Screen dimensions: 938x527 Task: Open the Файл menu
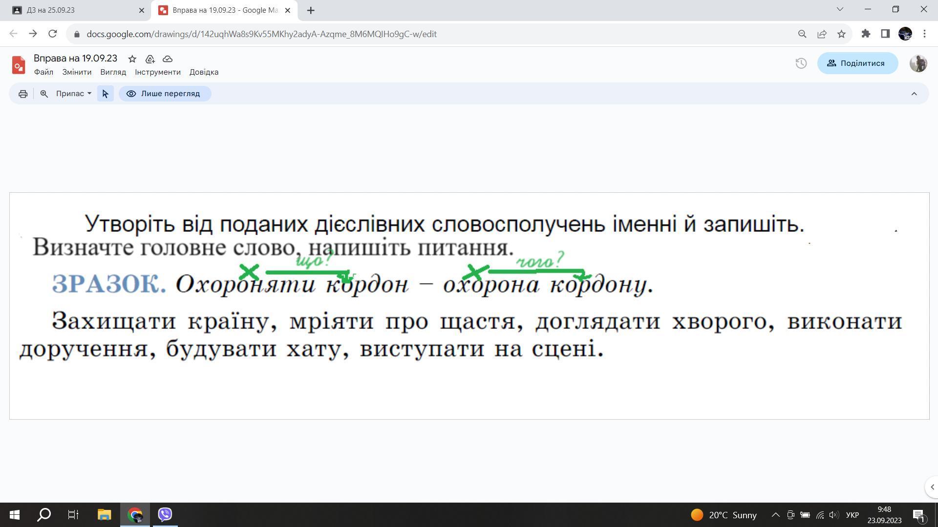click(x=43, y=72)
